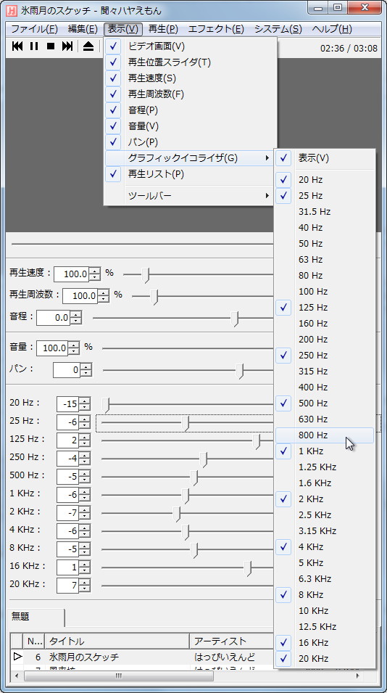Skip to the next track
Viewport: 387px width, 693px height.
click(67, 46)
